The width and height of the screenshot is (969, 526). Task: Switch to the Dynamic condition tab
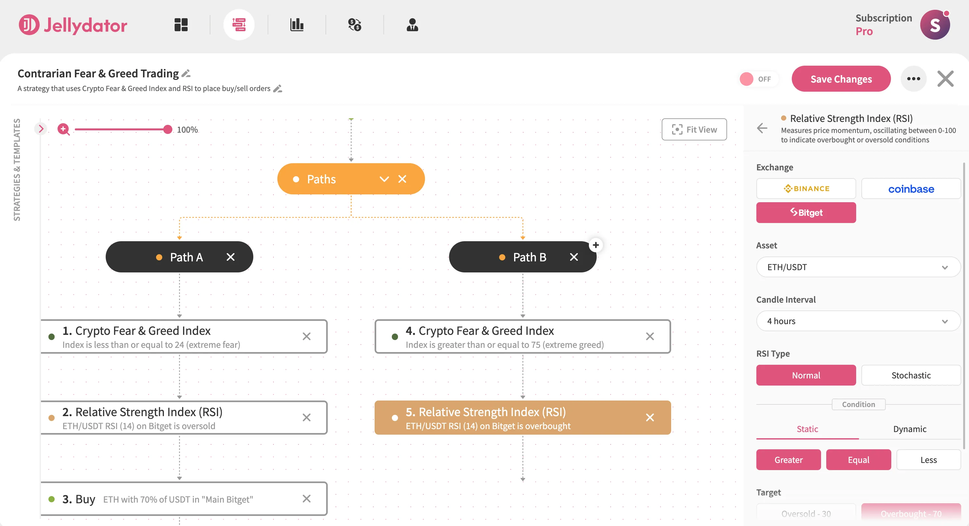click(x=909, y=429)
